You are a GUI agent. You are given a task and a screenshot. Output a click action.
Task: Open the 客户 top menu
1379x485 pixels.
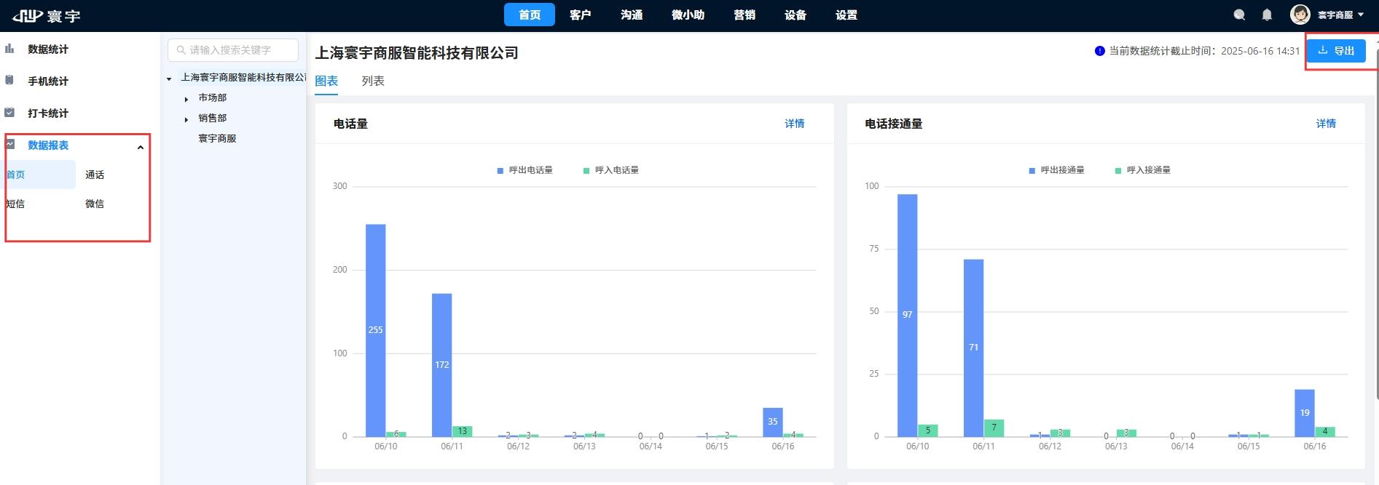pos(581,15)
